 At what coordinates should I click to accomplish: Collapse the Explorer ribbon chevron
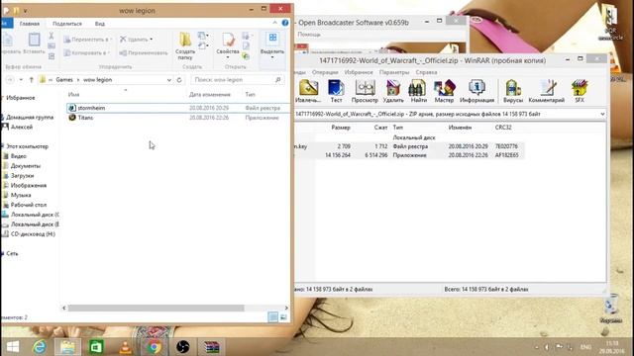click(275, 23)
